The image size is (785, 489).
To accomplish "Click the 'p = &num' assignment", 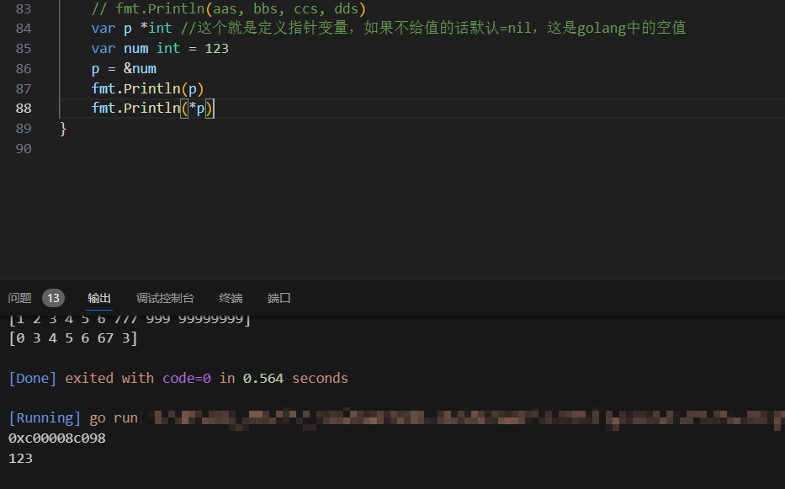I will pos(124,69).
